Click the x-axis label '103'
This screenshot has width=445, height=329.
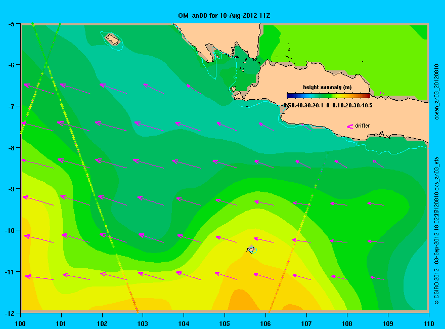(x=143, y=323)
